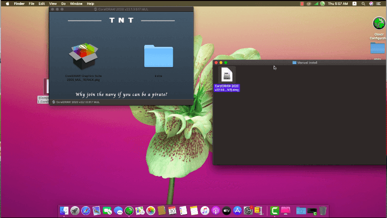Open Launchpad in the Dock

click(x=75, y=211)
